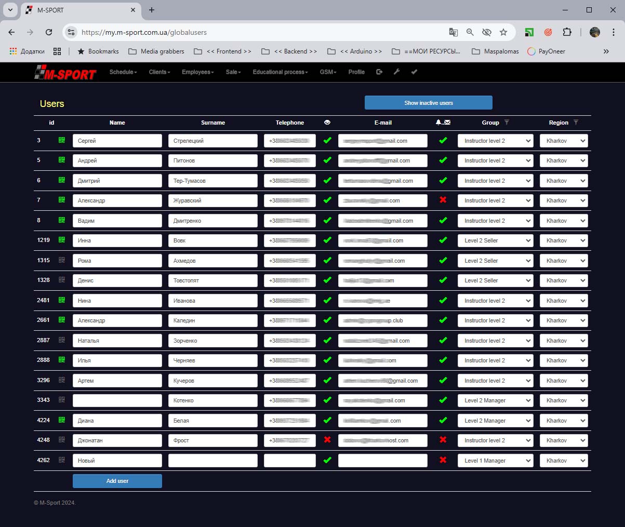The width and height of the screenshot is (625, 527).
Task: Toggle phone visibility for Джонатан Фрост
Action: pyautogui.click(x=327, y=440)
